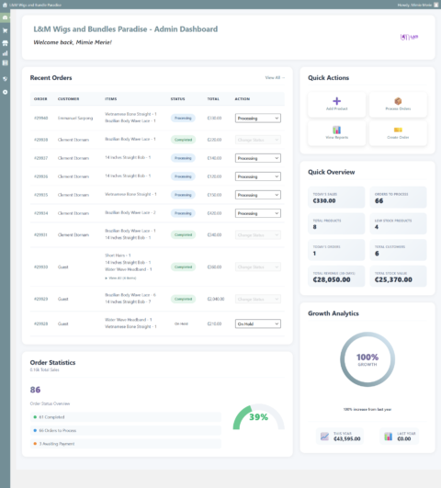Click the user avatar in the top bar
441x488 pixels.
point(436,5)
